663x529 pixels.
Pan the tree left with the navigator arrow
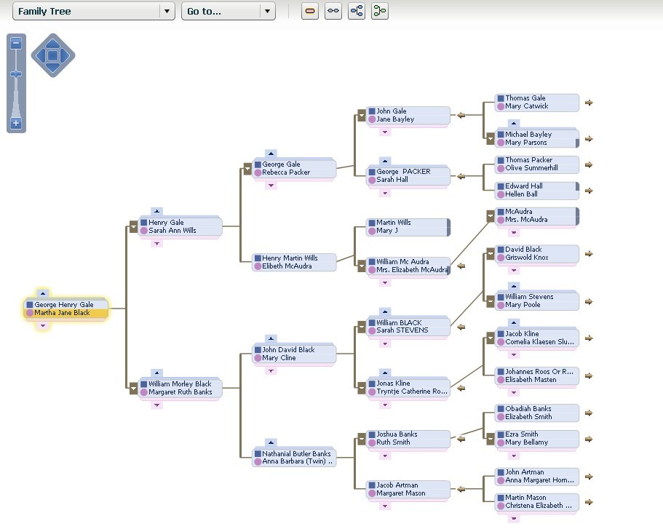41,55
